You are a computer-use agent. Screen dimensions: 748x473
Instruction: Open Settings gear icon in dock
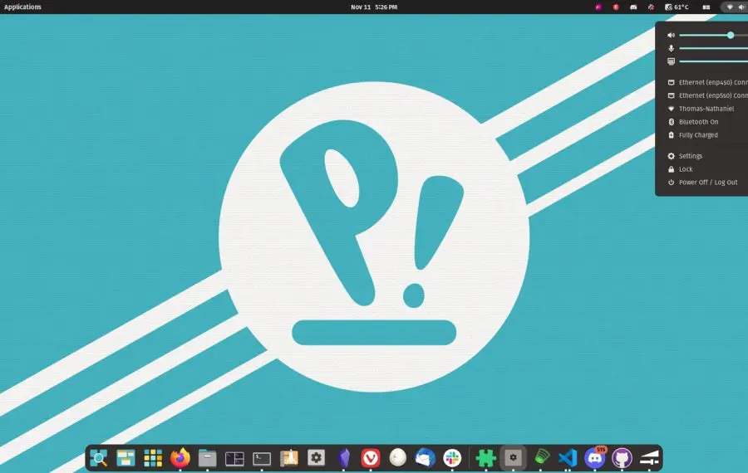[317, 458]
